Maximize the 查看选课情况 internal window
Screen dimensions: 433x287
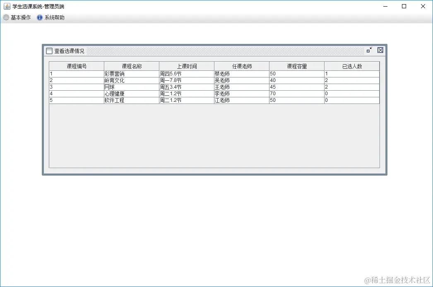pos(370,50)
